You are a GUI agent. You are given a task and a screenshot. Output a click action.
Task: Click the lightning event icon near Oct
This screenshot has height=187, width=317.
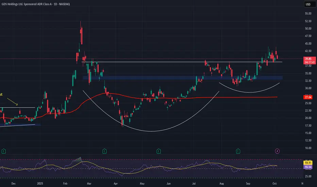(277, 151)
